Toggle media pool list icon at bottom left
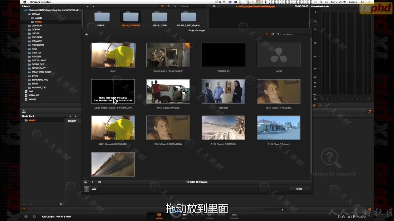The image size is (394, 221). pos(24,209)
